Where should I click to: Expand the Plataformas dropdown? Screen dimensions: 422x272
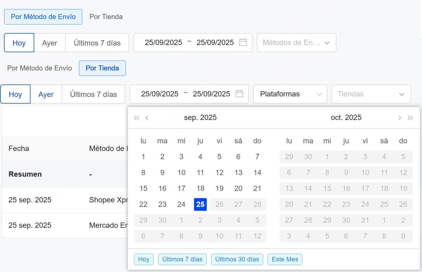[290, 94]
